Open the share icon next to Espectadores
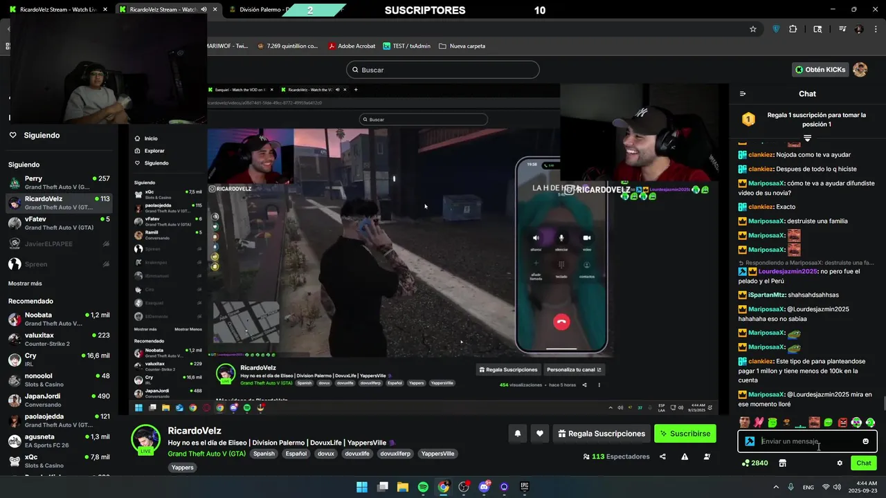 [662, 456]
